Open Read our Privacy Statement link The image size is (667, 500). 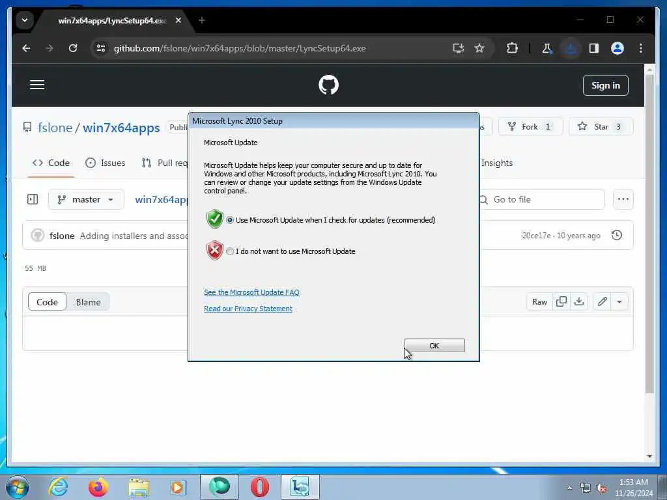tap(248, 309)
